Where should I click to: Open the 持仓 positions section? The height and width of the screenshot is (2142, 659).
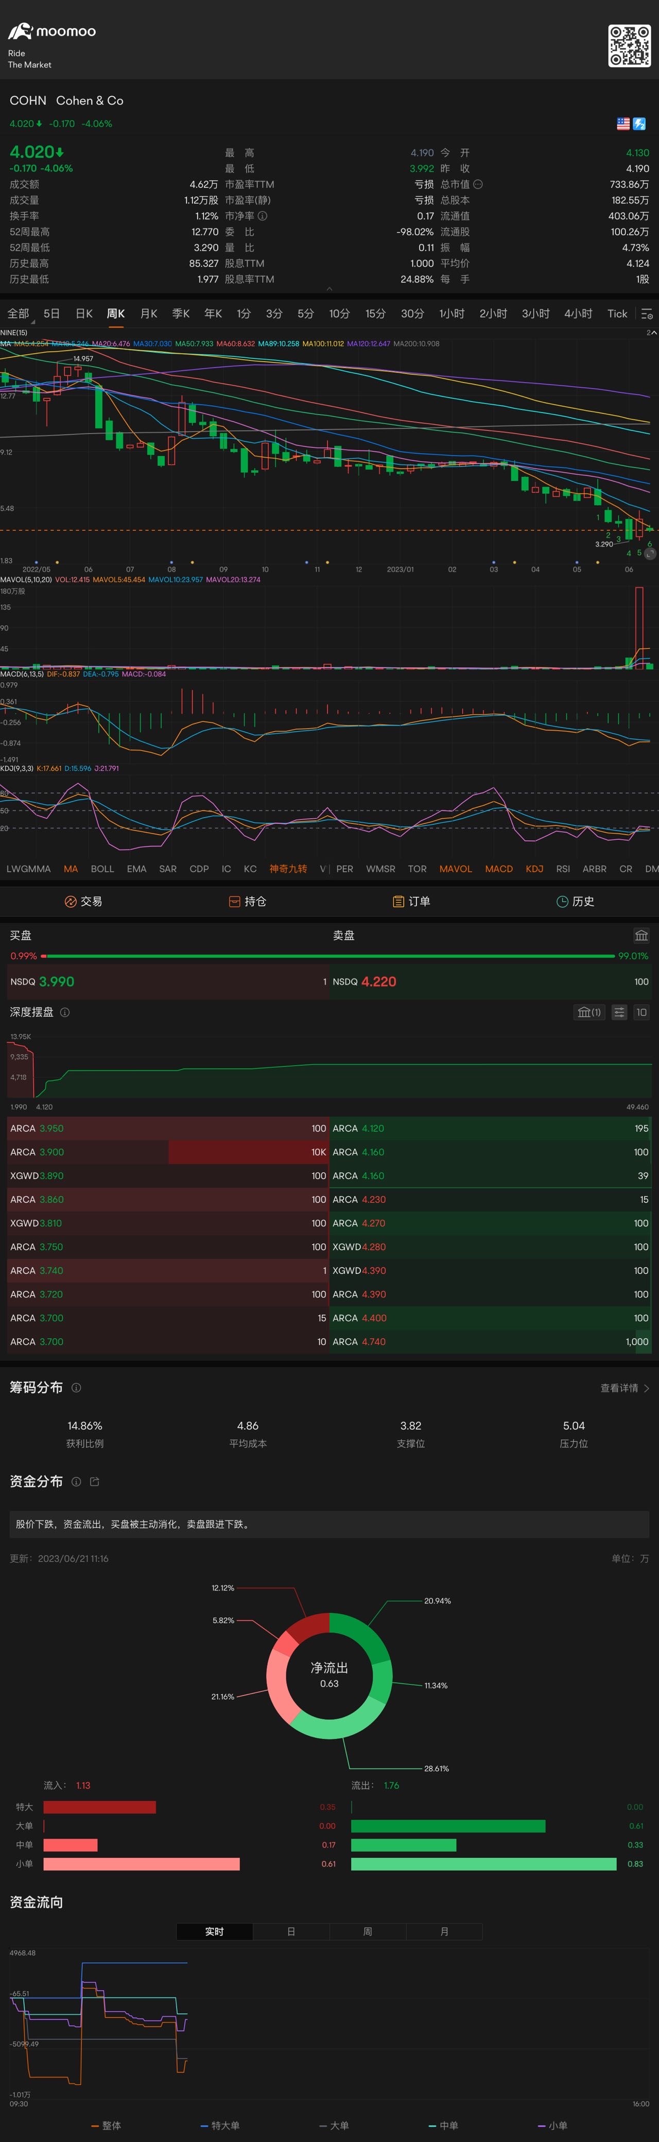pyautogui.click(x=247, y=902)
